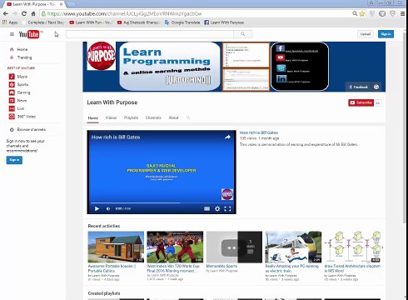Open Awesome Portable houses video thumbnail
Screen dimensions: 408x300
(116, 247)
